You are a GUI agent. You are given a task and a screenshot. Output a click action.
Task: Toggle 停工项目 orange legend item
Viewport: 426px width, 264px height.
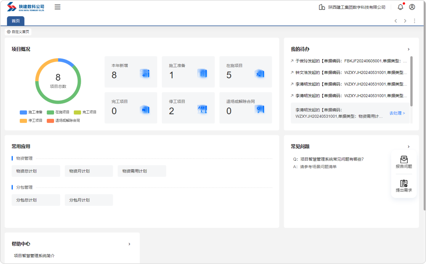31,121
